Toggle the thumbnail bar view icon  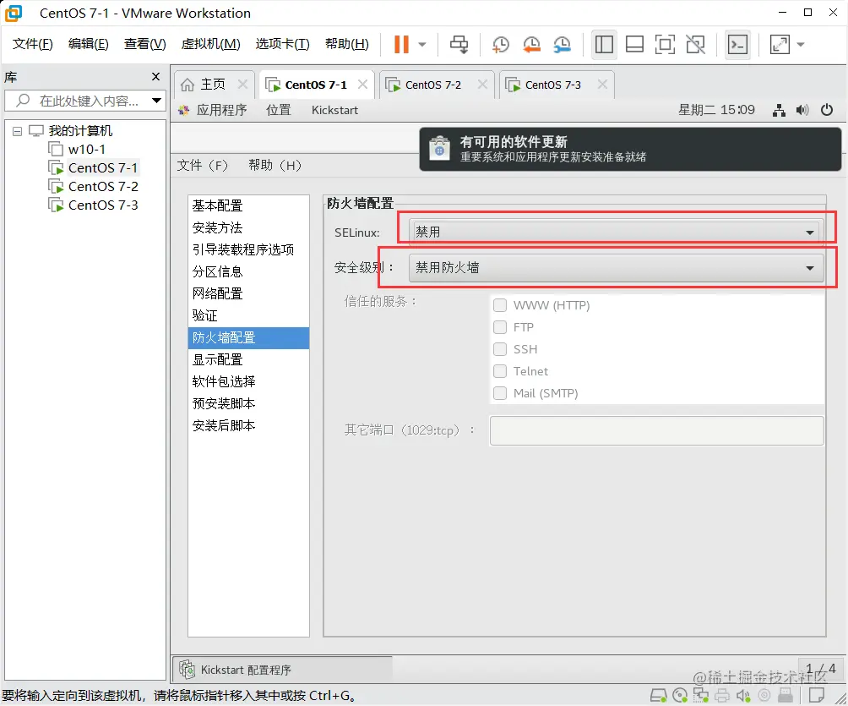pyautogui.click(x=634, y=45)
